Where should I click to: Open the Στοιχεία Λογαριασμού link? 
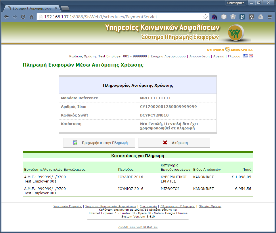point(168,56)
